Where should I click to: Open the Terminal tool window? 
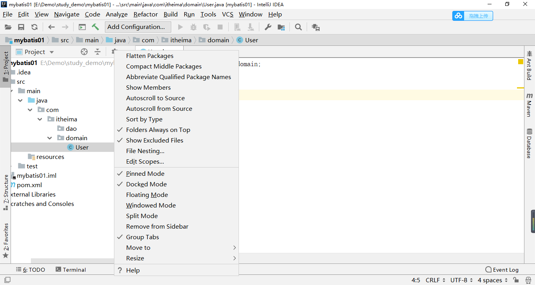click(x=71, y=269)
